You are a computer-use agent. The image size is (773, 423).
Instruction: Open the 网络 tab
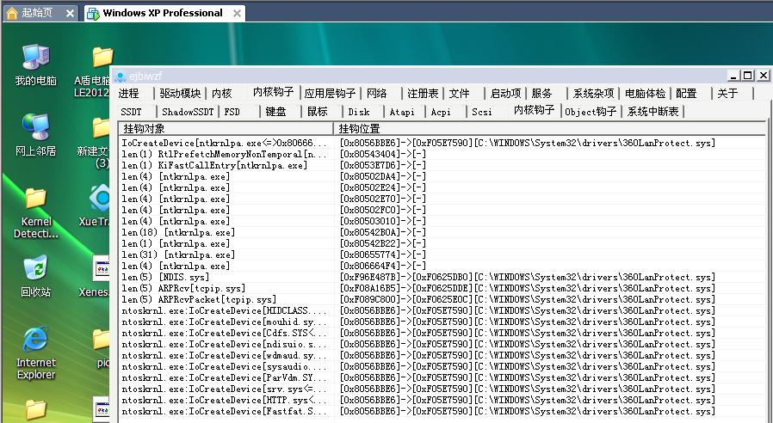click(x=377, y=93)
